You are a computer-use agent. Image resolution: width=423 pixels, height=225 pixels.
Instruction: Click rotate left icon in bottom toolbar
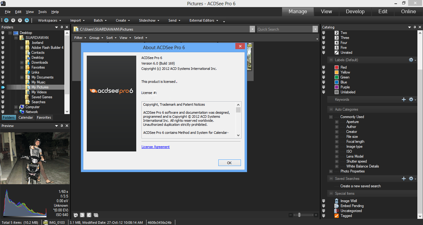click(82, 215)
